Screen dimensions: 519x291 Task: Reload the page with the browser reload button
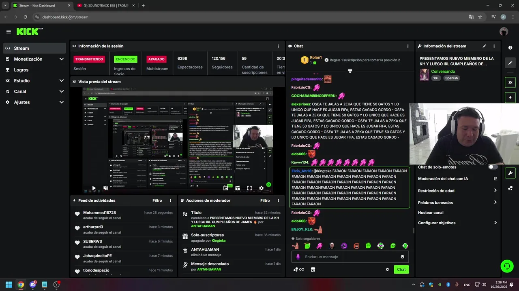[25, 17]
